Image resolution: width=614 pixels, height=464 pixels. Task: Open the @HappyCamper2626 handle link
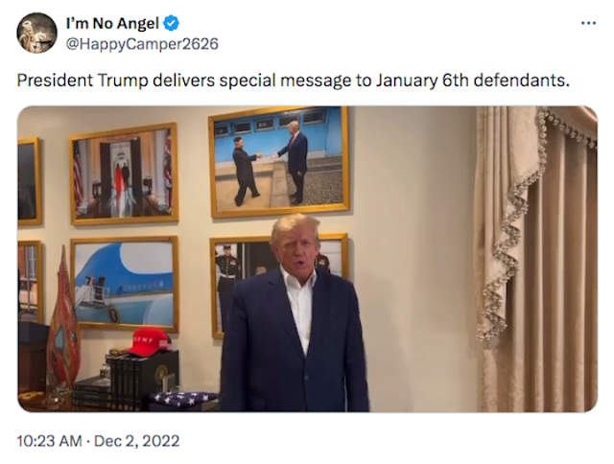click(x=142, y=44)
